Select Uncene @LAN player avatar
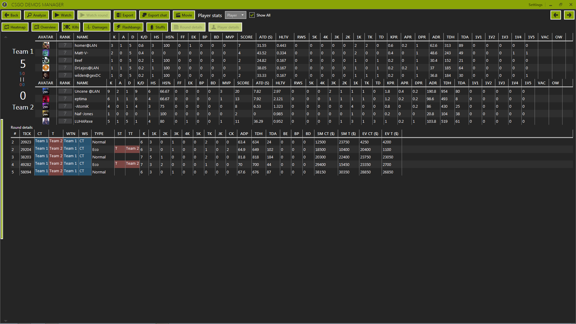This screenshot has height=324, width=576. (x=46, y=91)
